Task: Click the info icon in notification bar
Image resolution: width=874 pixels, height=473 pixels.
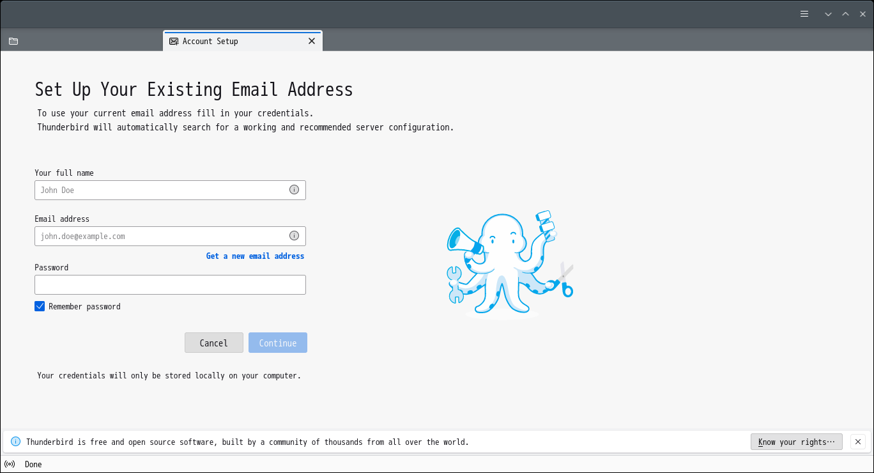Action: click(x=16, y=442)
